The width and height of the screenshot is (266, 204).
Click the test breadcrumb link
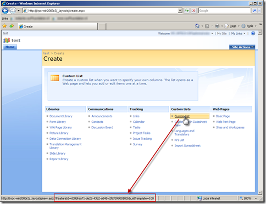[x=46, y=53]
